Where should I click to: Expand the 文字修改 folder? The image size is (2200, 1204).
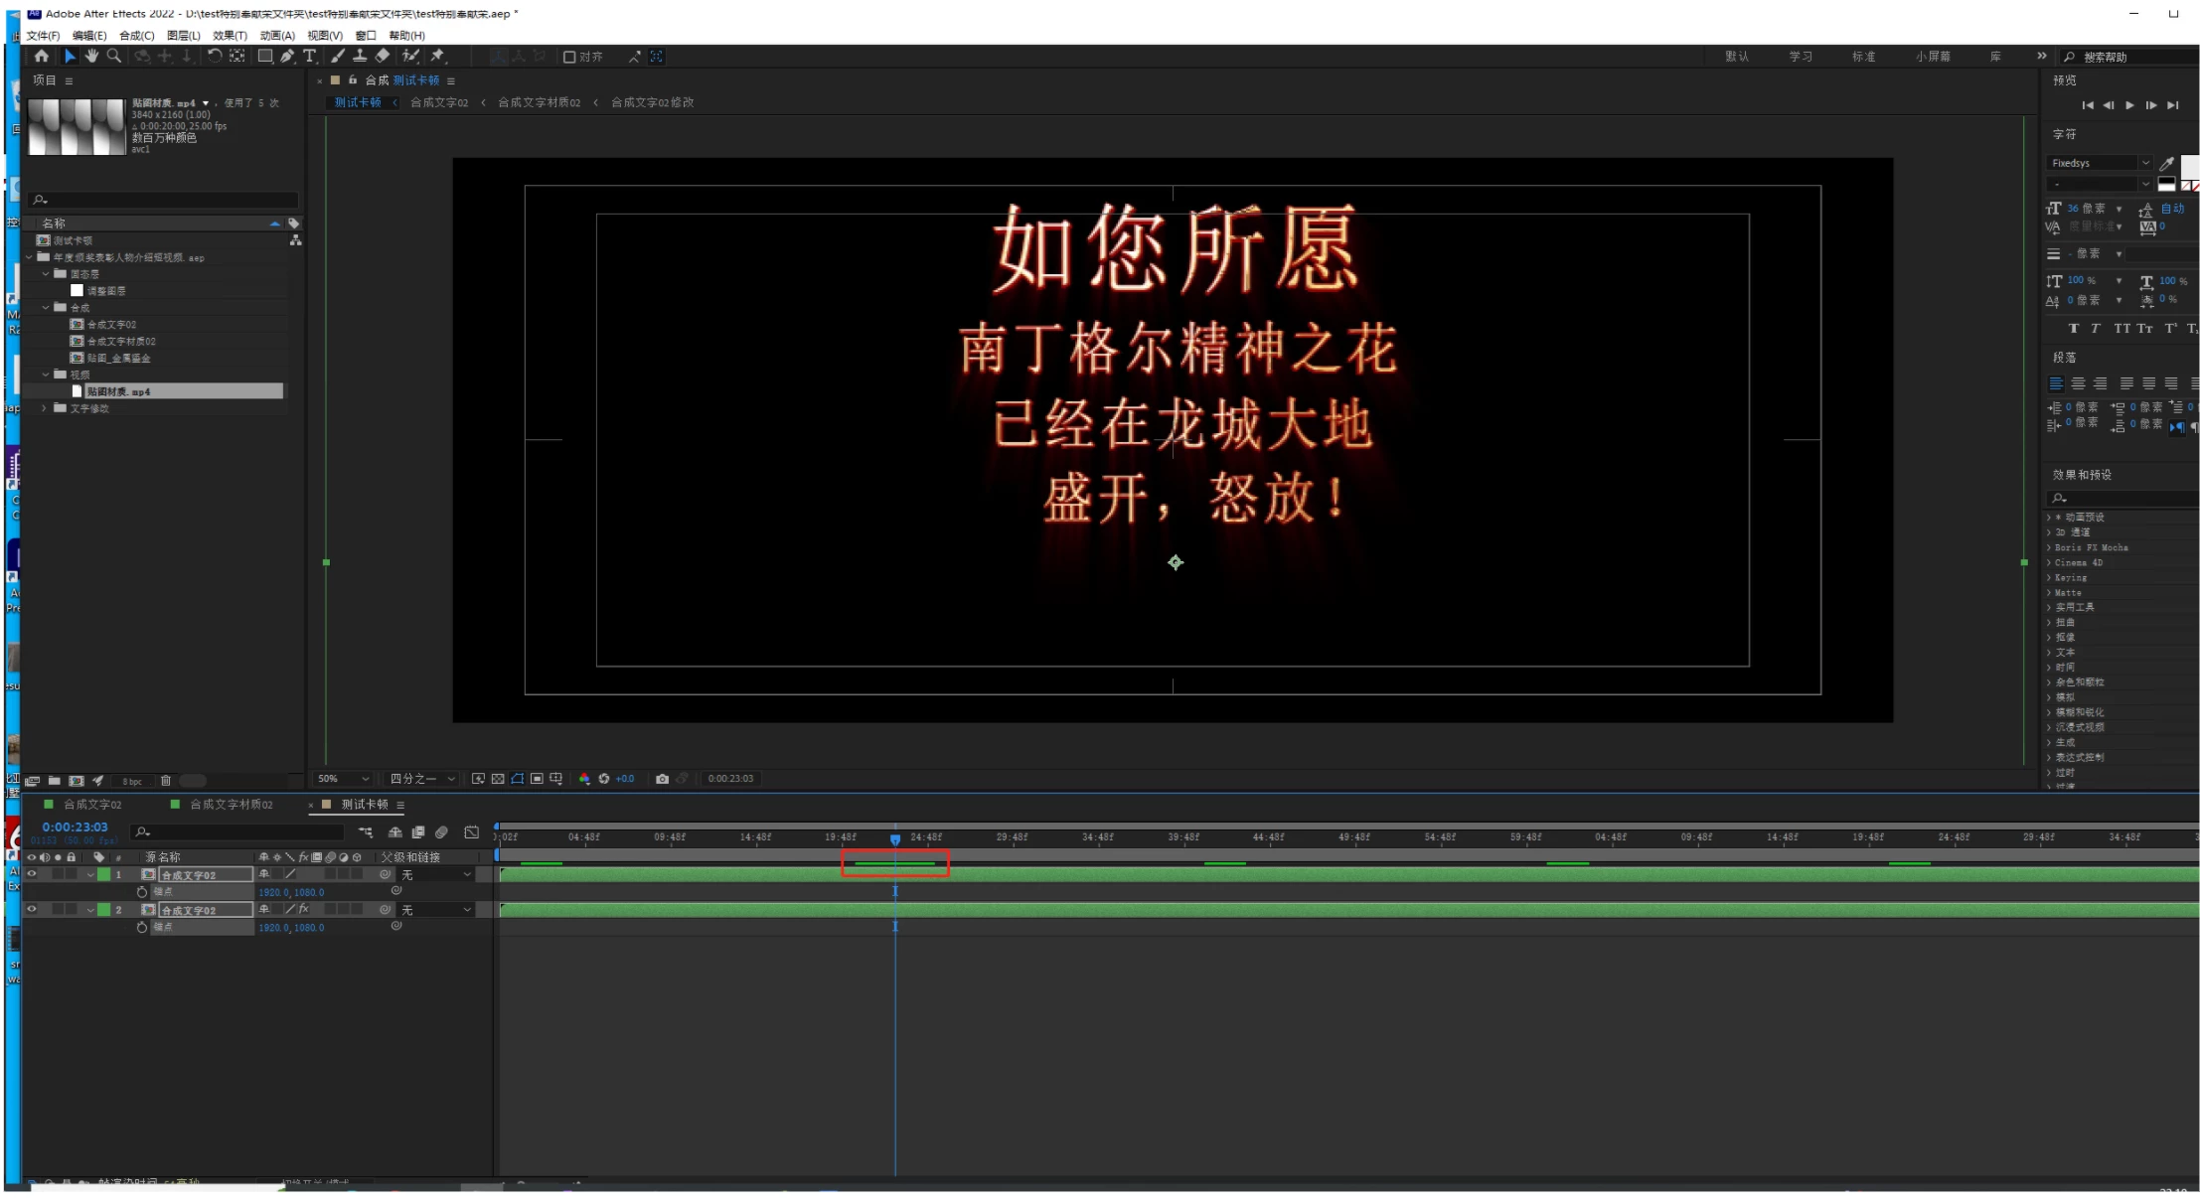coord(44,408)
